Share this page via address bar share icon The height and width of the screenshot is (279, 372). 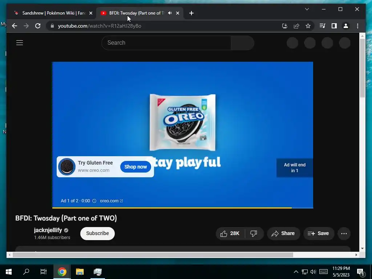pos(296,26)
